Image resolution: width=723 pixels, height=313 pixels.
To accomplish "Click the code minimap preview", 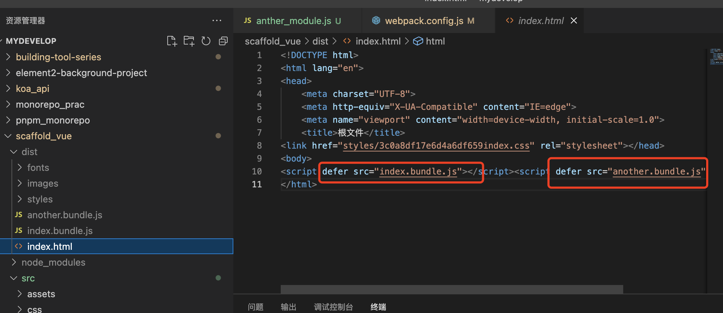I will pyautogui.click(x=715, y=57).
